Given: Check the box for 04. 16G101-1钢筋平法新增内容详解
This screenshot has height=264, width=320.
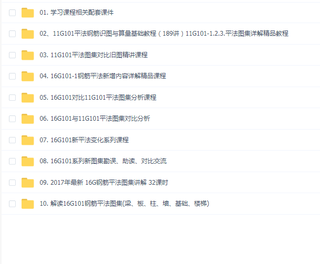Looking at the screenshot, I should 12,76.
